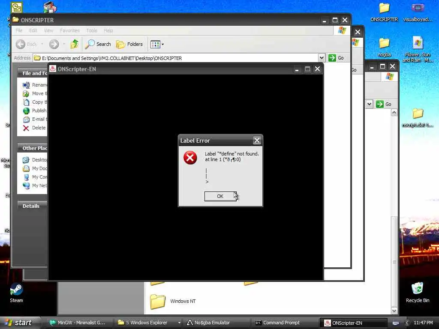Click the Copy task icon in side panel
This screenshot has width=439, height=329.
26,102
